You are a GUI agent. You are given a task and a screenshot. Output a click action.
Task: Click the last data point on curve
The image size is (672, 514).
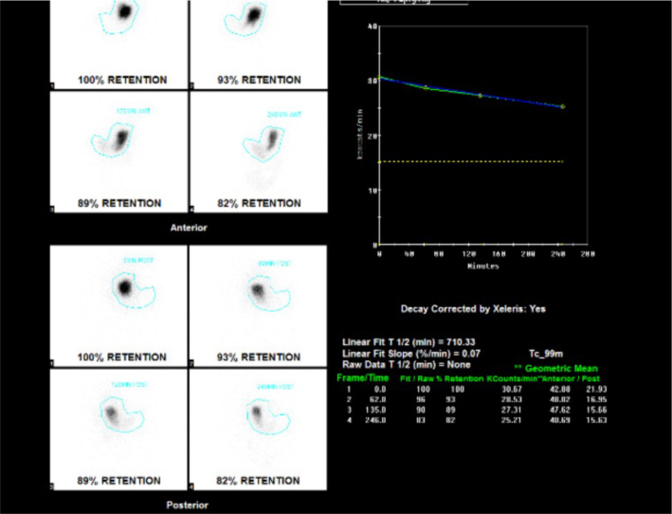pos(563,106)
